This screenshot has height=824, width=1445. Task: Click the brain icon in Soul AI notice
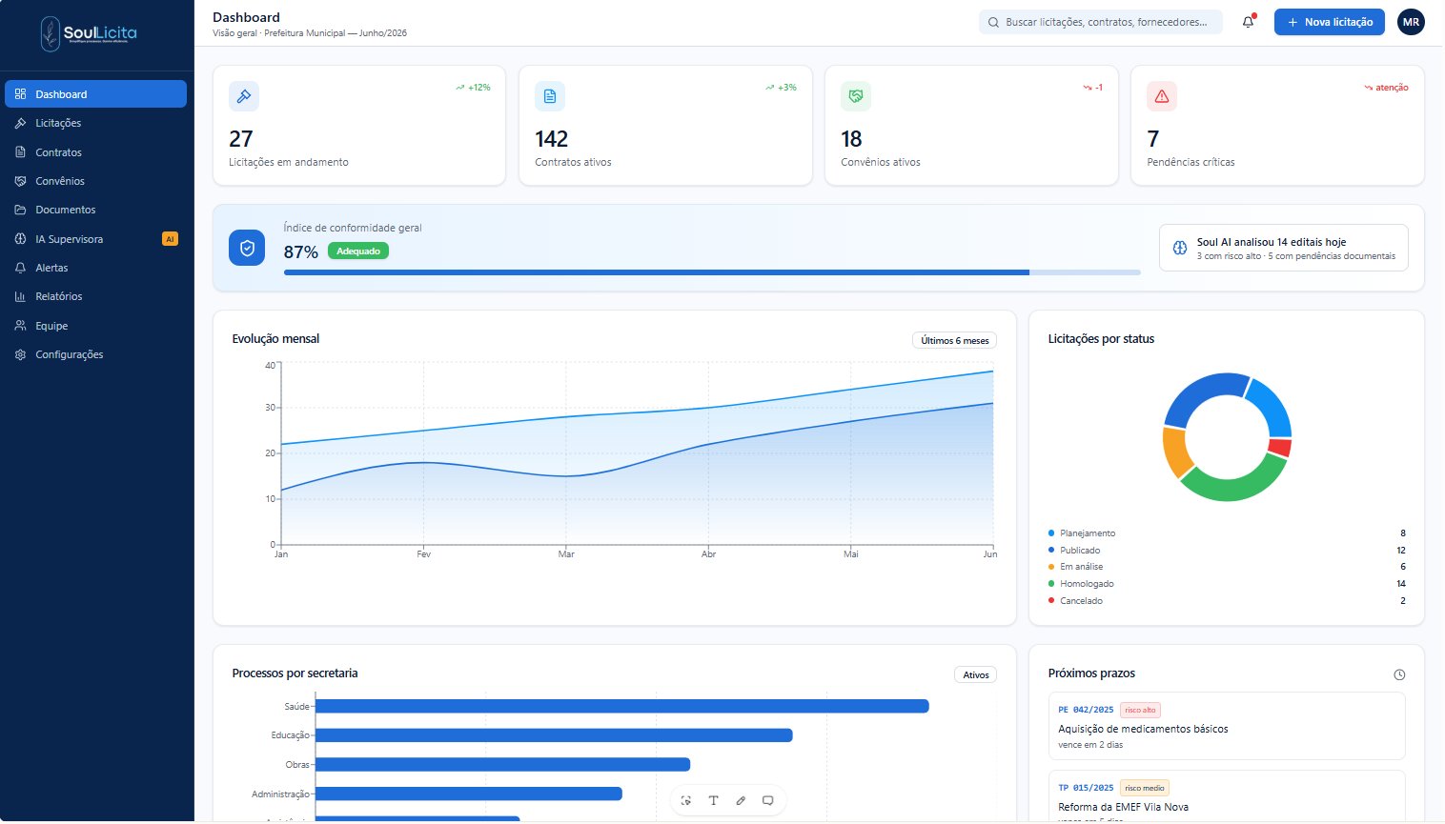point(1180,248)
